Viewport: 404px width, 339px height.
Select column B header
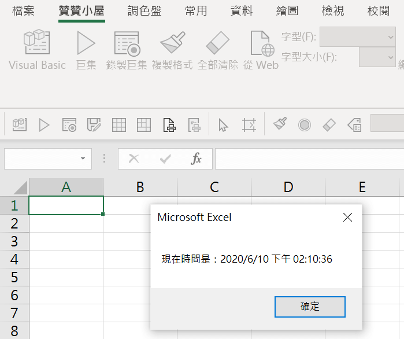pos(140,187)
